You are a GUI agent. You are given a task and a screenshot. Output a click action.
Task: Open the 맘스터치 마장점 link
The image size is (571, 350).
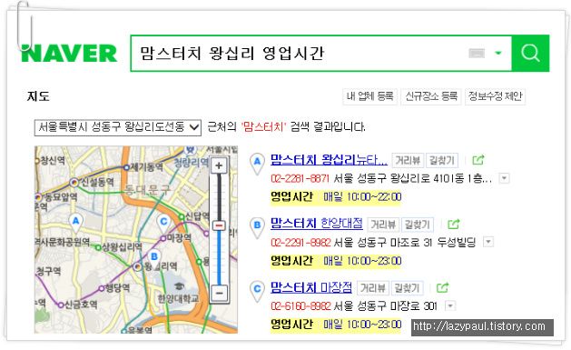click(311, 287)
